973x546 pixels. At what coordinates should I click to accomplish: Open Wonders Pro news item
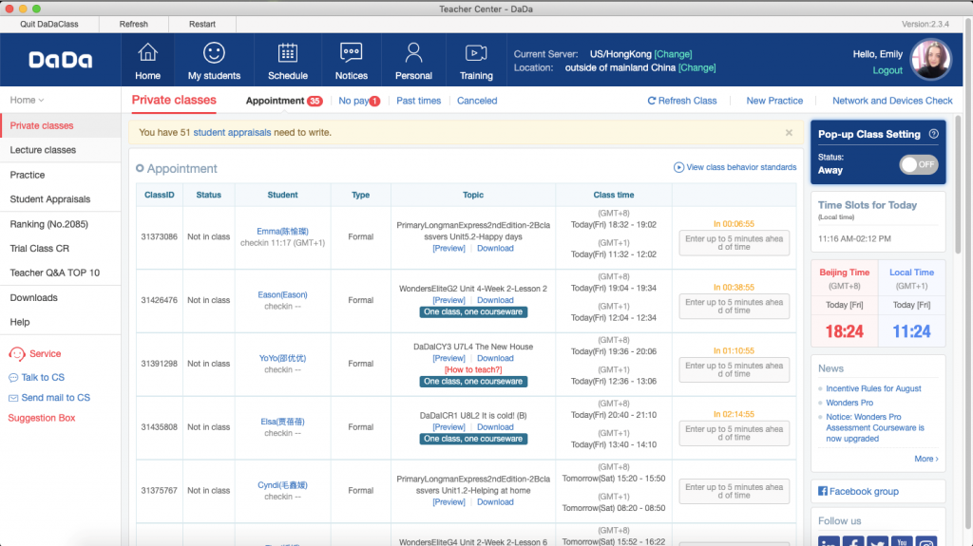coord(849,403)
